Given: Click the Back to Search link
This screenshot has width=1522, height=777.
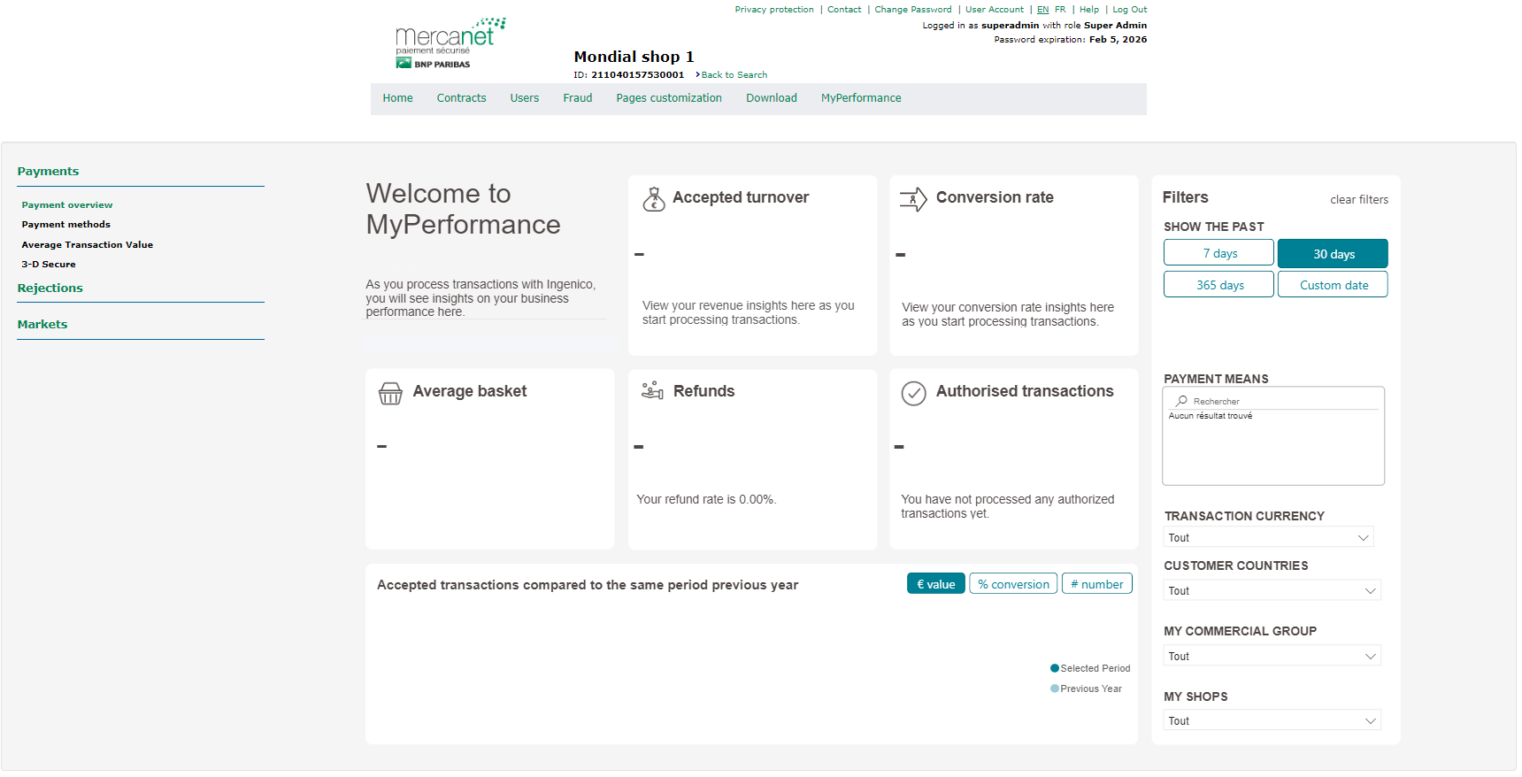Looking at the screenshot, I should 734,75.
